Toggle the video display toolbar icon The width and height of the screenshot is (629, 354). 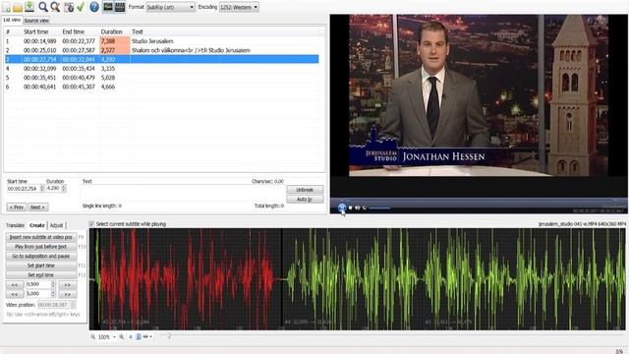click(x=120, y=7)
